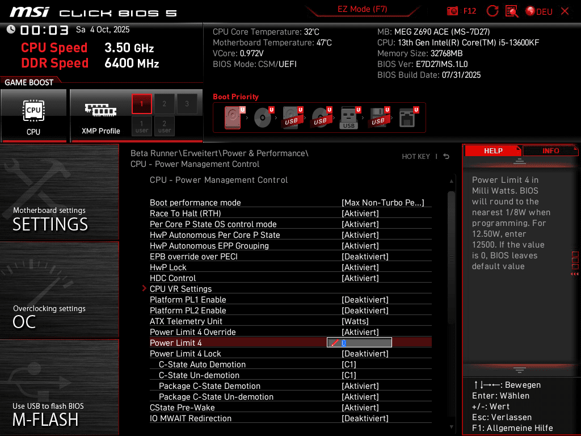The width and height of the screenshot is (581, 436).
Task: Toggle HwP Lock value
Action: pos(360,267)
